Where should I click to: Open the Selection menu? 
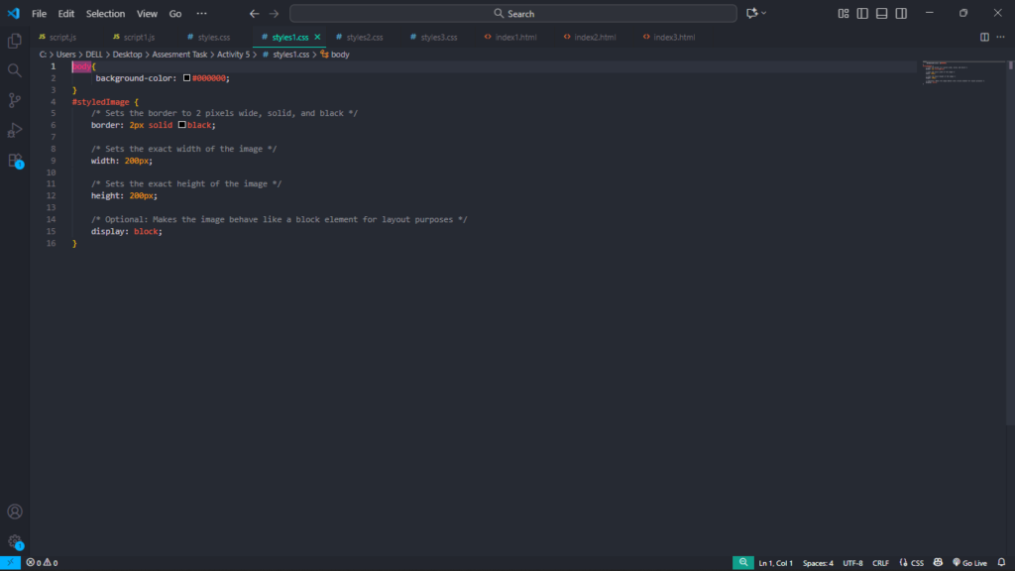click(x=105, y=14)
